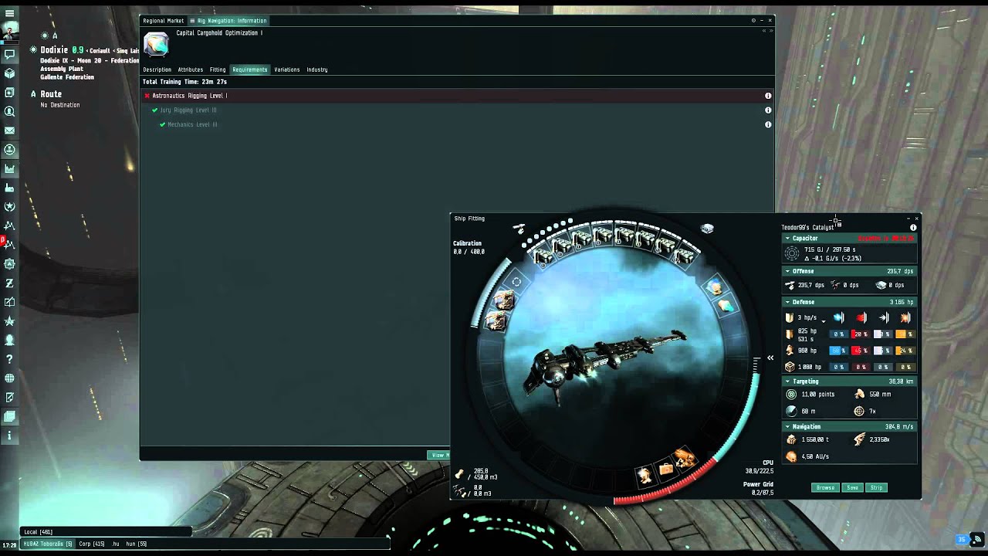Open the globe browser icon in the sidebar

pos(9,378)
